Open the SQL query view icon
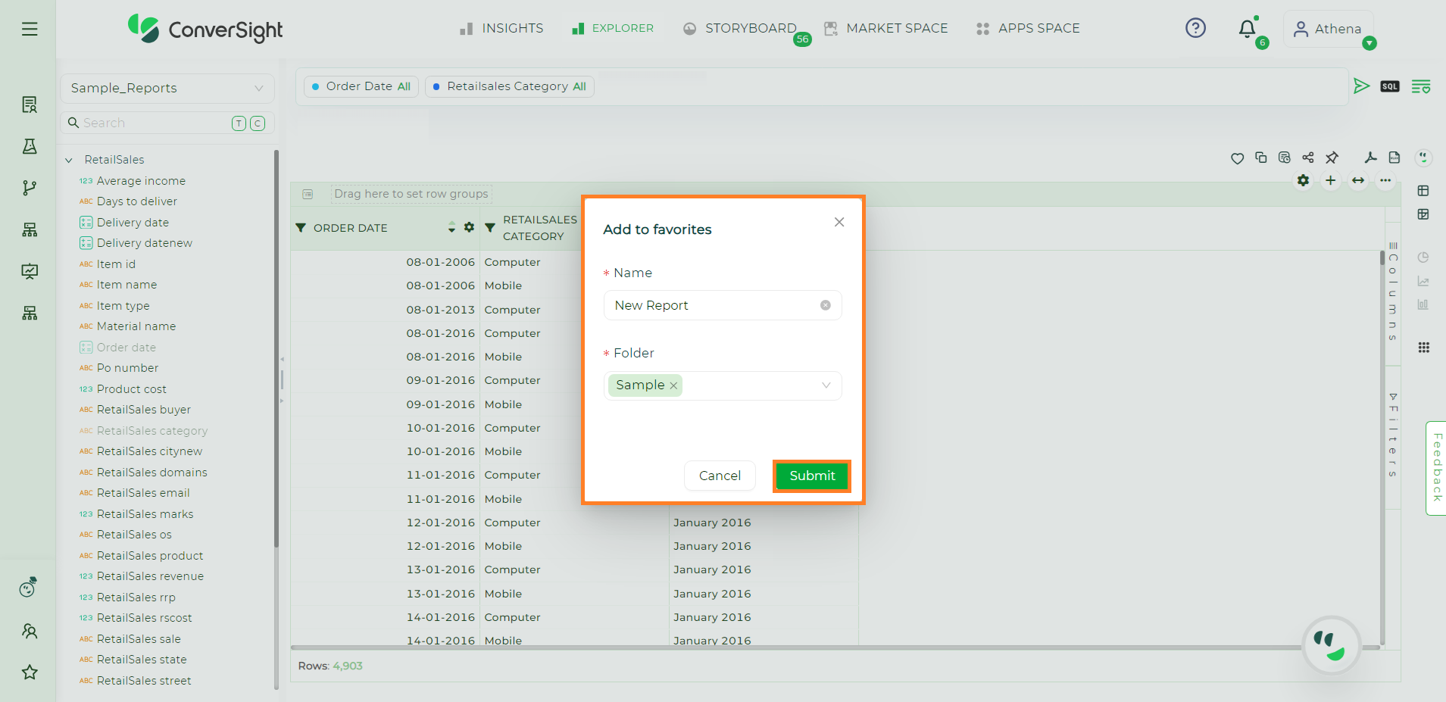Screen dimensions: 1446x702 (x=1390, y=86)
